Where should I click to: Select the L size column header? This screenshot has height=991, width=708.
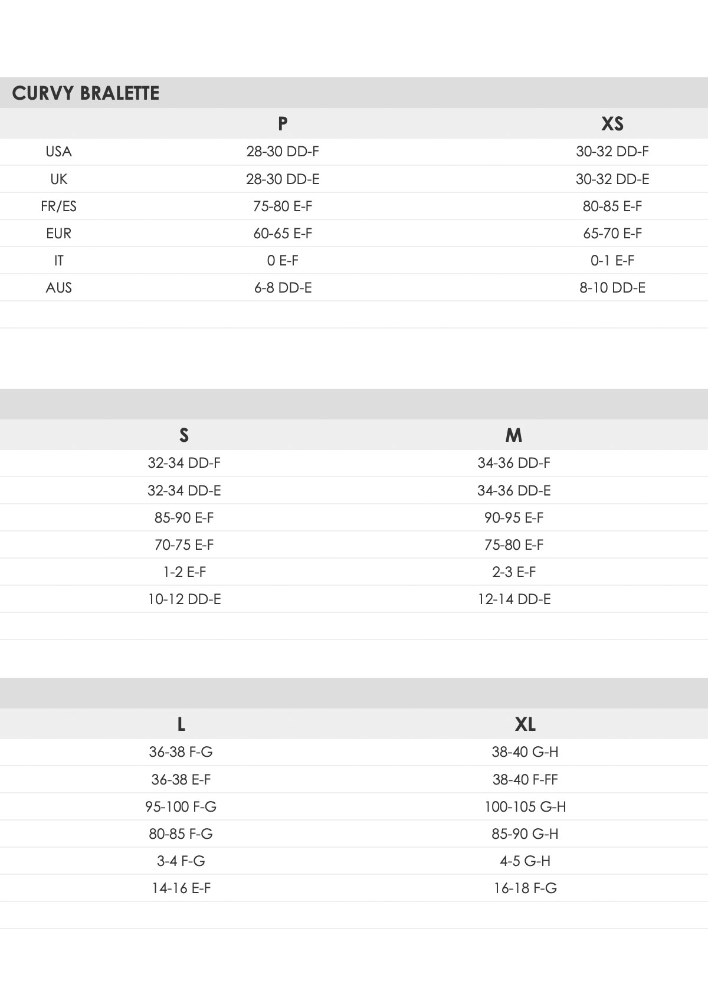[x=181, y=724]
